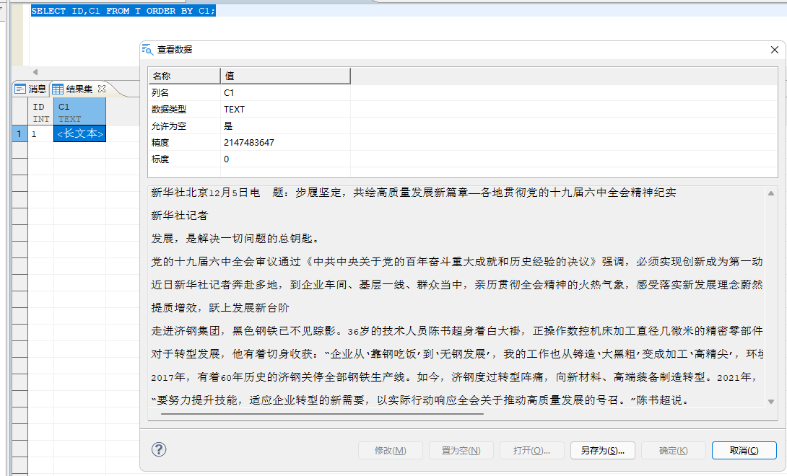
Task: Click the help question mark icon
Action: click(x=159, y=449)
